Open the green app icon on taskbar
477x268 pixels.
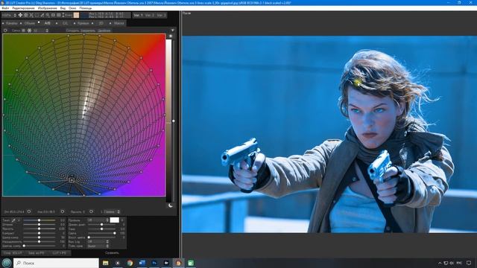pos(191,263)
